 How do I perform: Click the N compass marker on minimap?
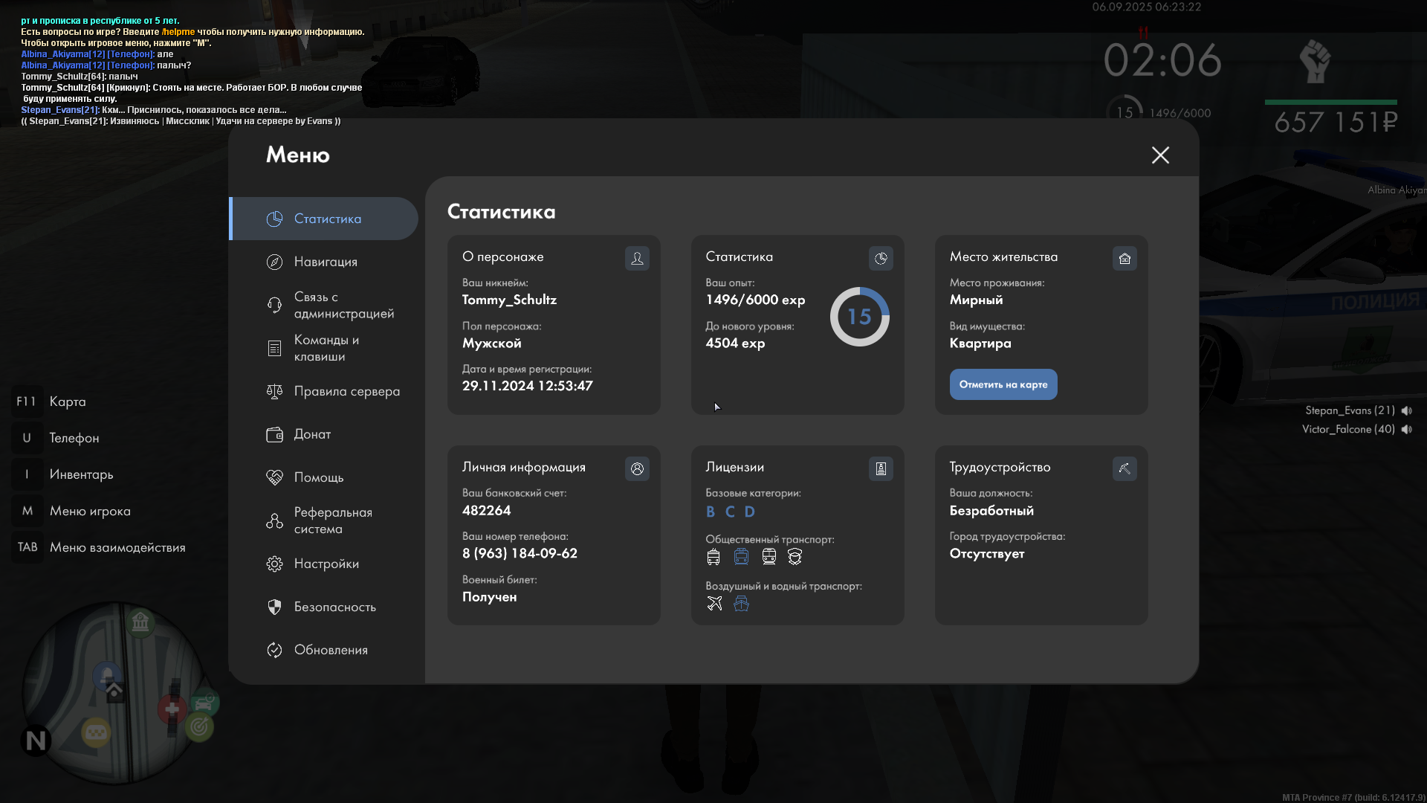(36, 741)
